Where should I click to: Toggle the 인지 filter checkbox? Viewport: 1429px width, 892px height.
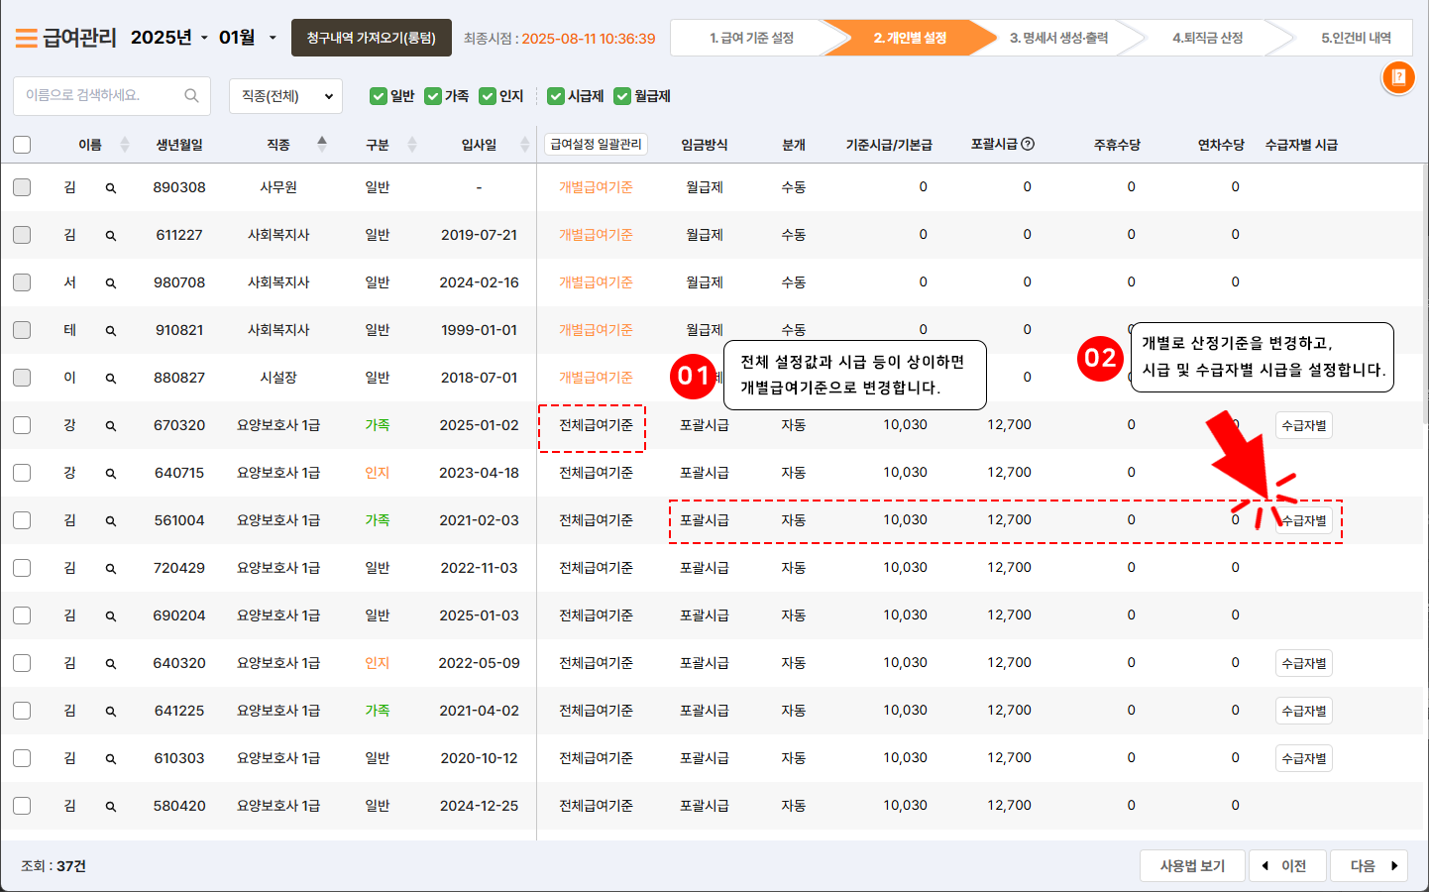coord(487,96)
